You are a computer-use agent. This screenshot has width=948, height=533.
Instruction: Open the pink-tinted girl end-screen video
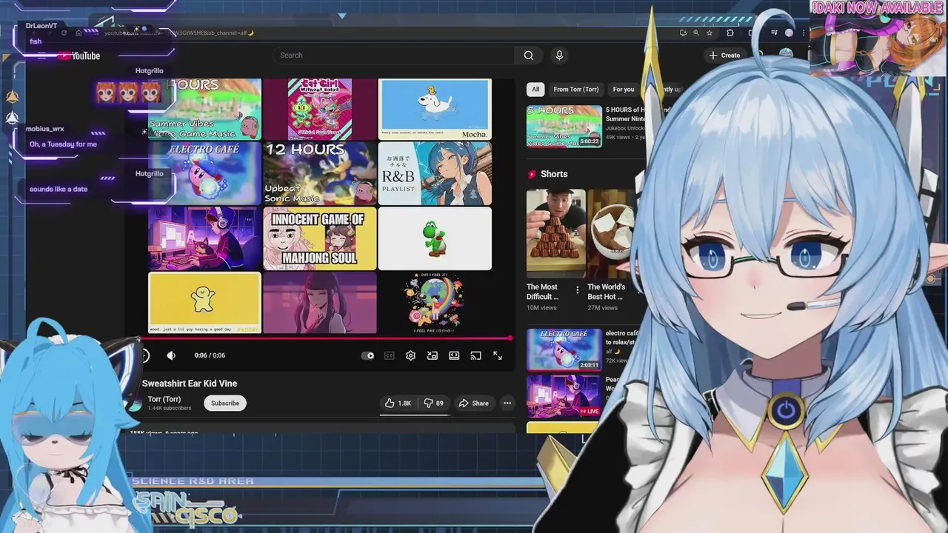point(320,303)
